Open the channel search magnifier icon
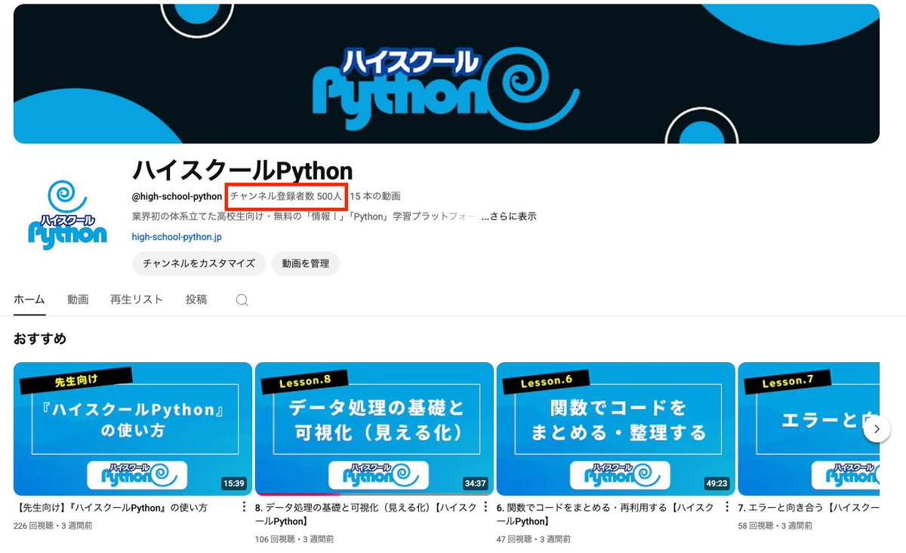The width and height of the screenshot is (906, 553). click(x=242, y=300)
